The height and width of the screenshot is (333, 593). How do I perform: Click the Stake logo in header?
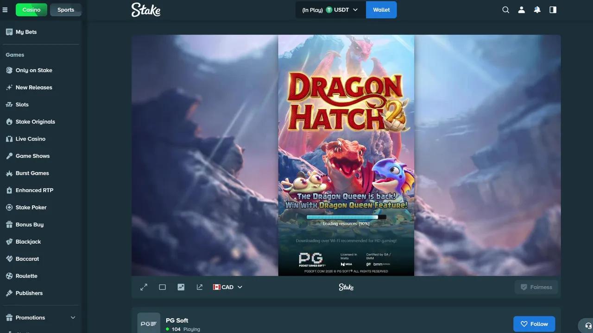[146, 10]
